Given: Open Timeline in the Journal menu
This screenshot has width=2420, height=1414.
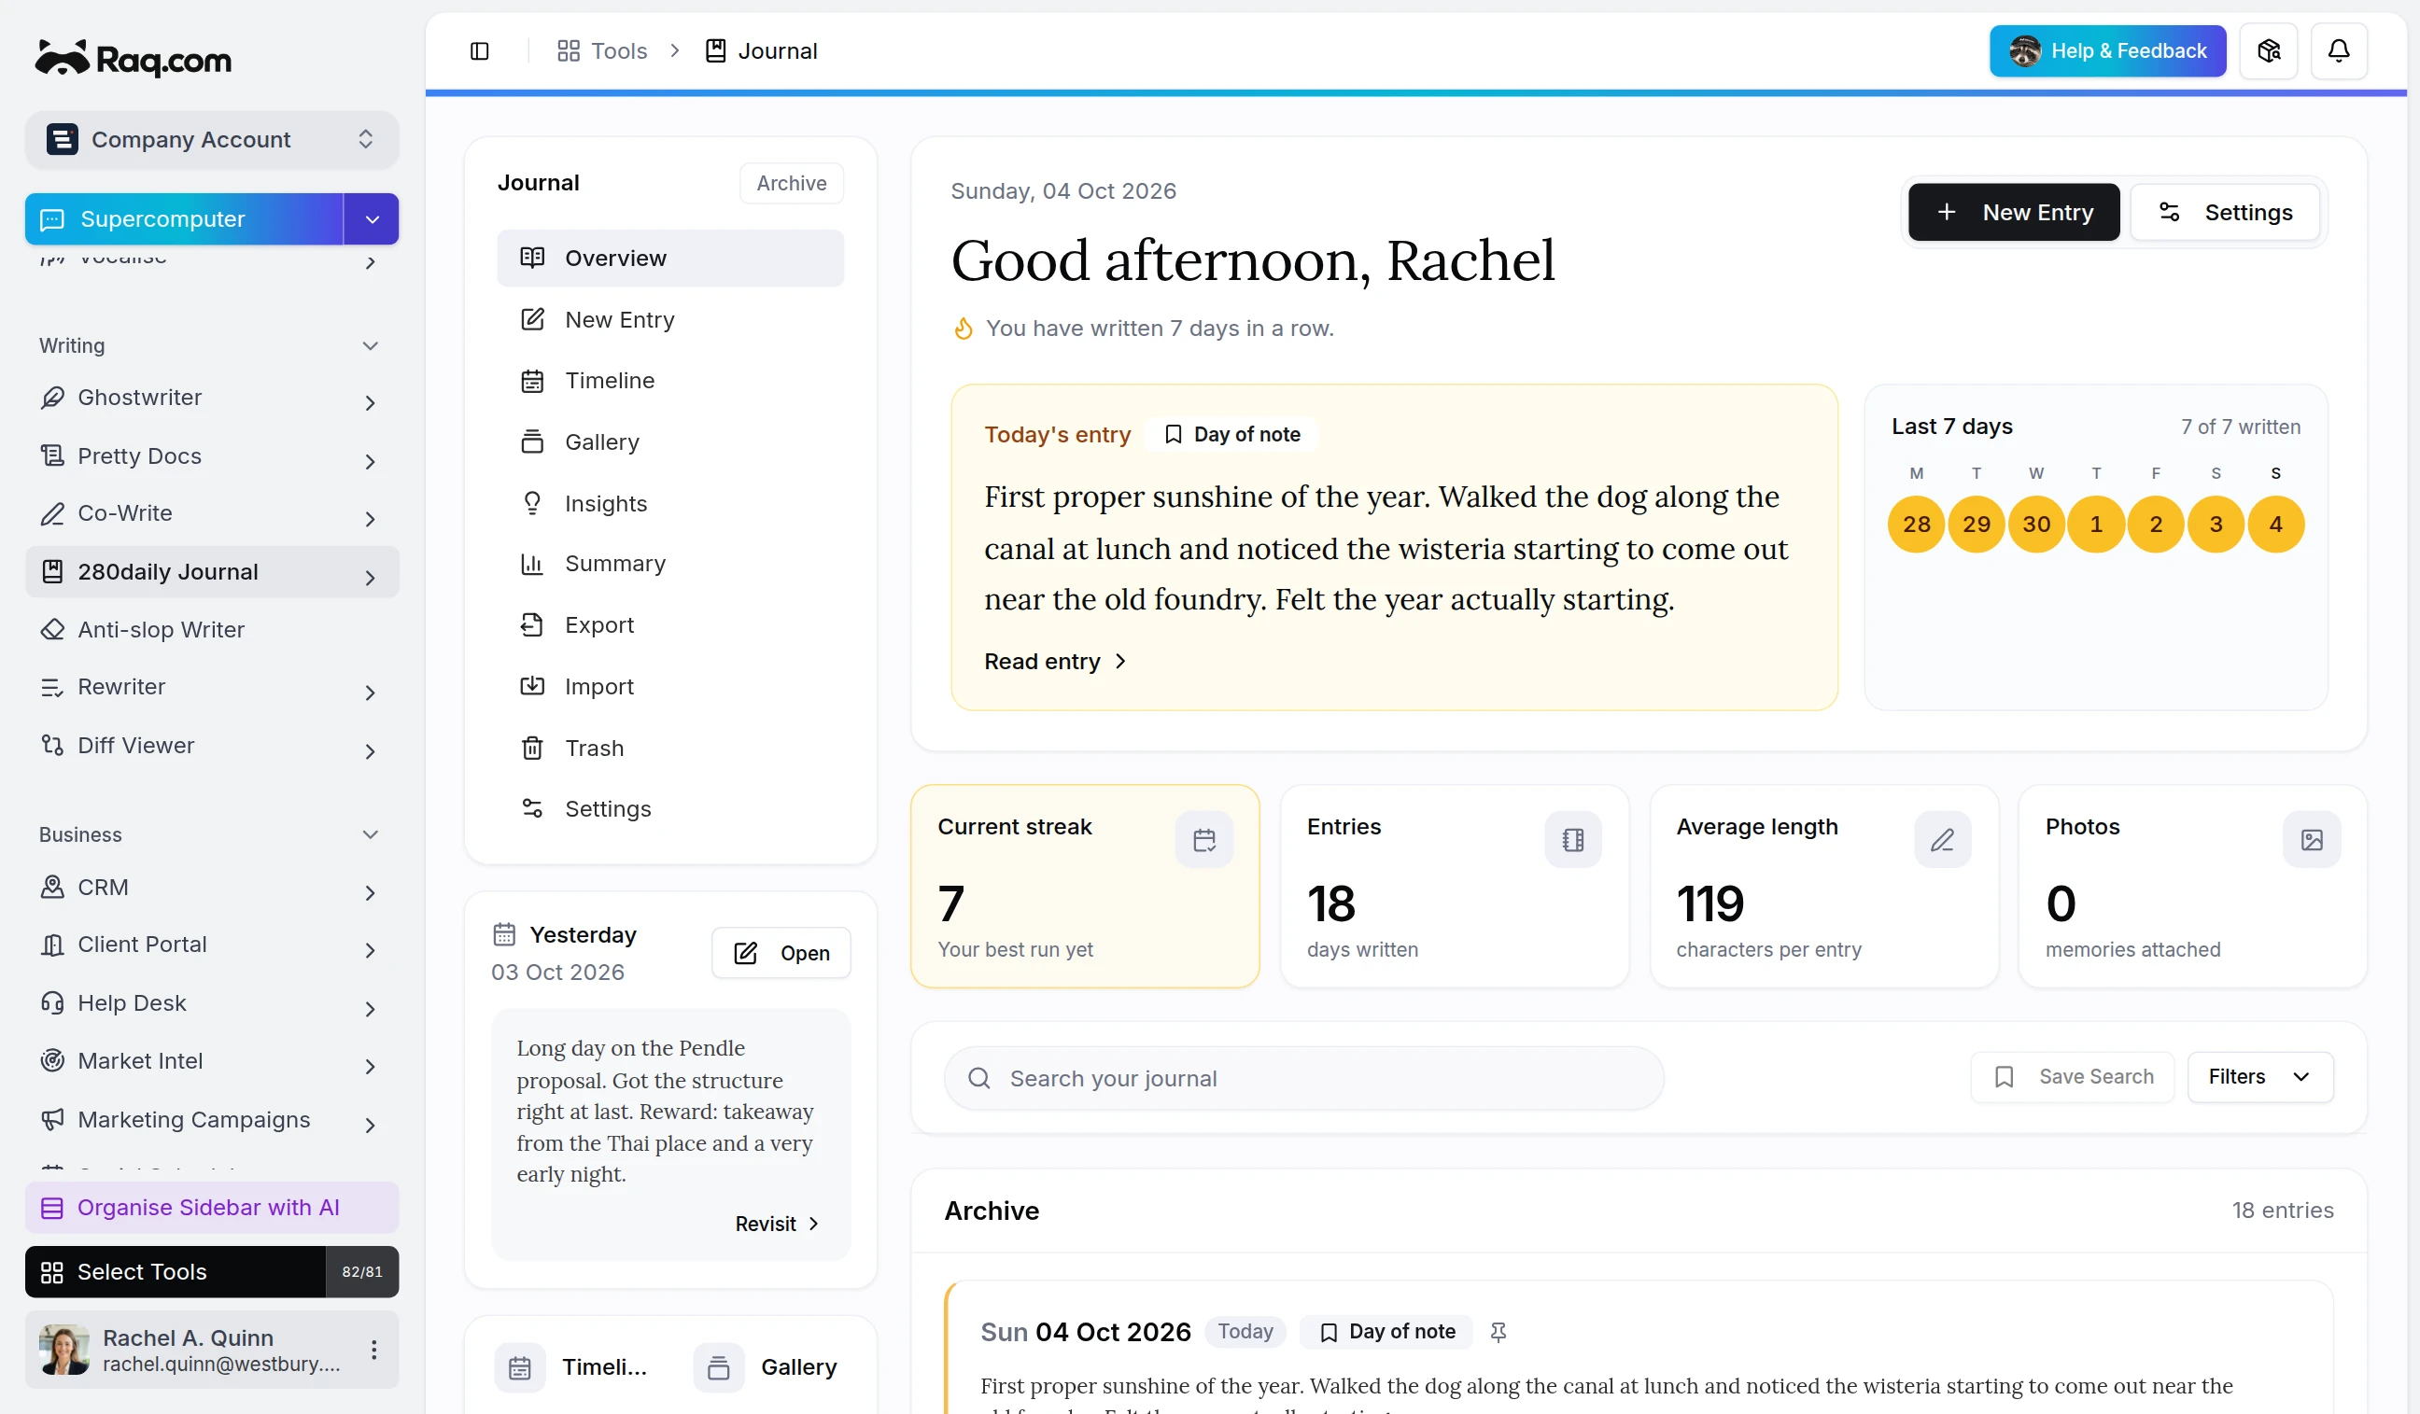Looking at the screenshot, I should (670, 381).
